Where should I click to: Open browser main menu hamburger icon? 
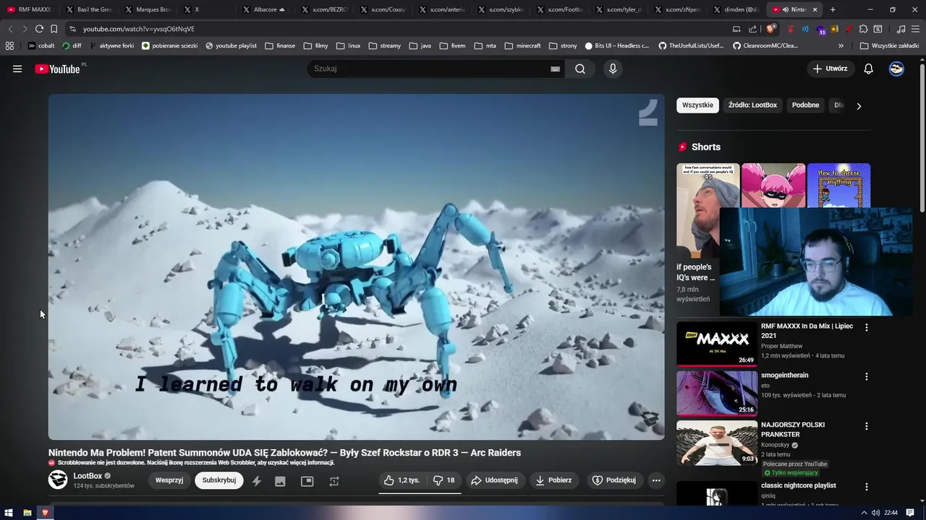pos(916,29)
